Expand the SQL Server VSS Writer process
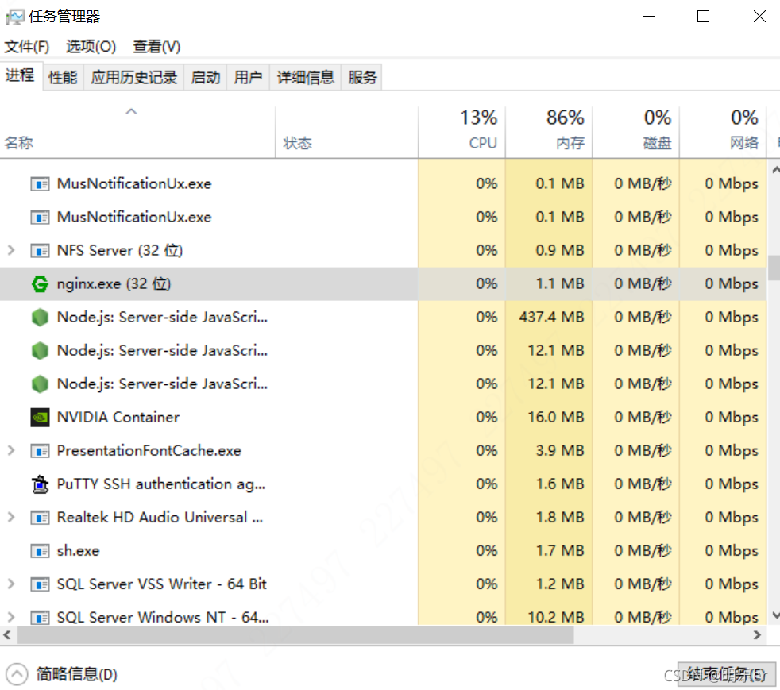This screenshot has height=690, width=780. [11, 584]
